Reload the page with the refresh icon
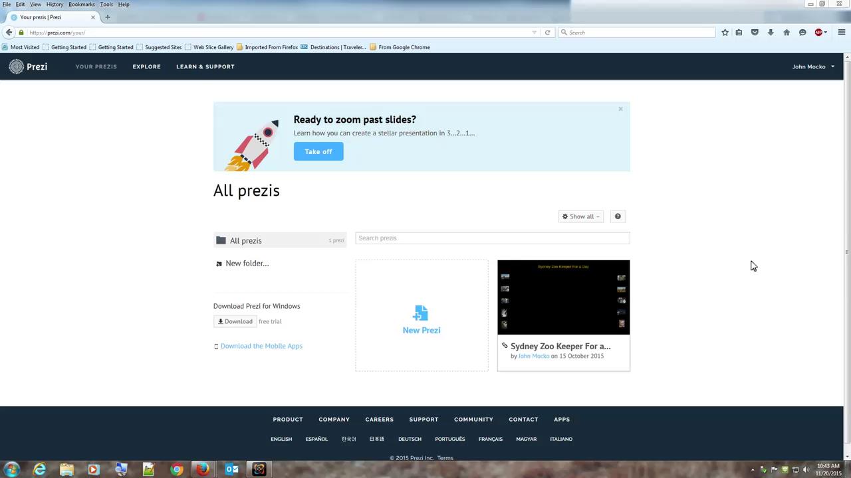Screen dimensions: 851x478 547,33
